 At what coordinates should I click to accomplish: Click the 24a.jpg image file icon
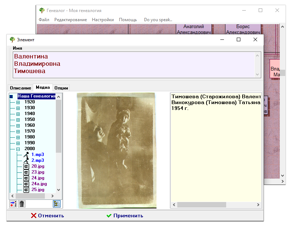(26, 184)
